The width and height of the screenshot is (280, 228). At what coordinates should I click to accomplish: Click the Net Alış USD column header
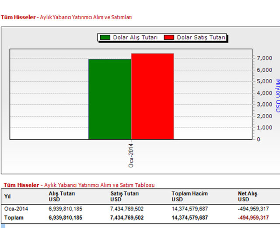pyautogui.click(x=248, y=196)
